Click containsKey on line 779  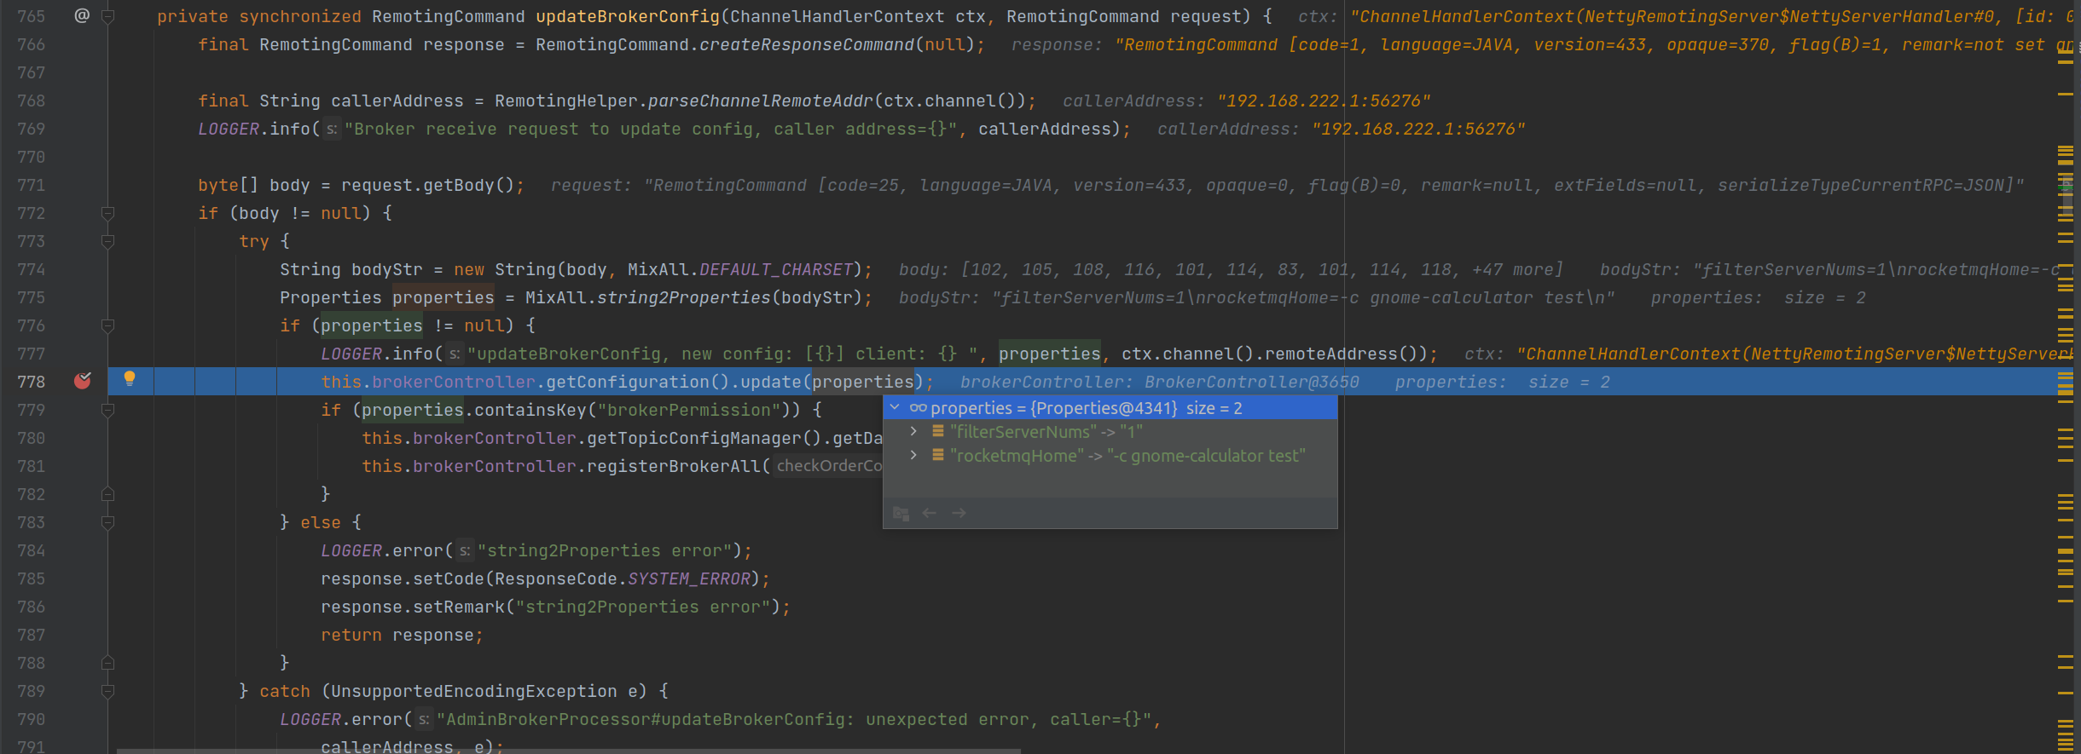tap(530, 410)
